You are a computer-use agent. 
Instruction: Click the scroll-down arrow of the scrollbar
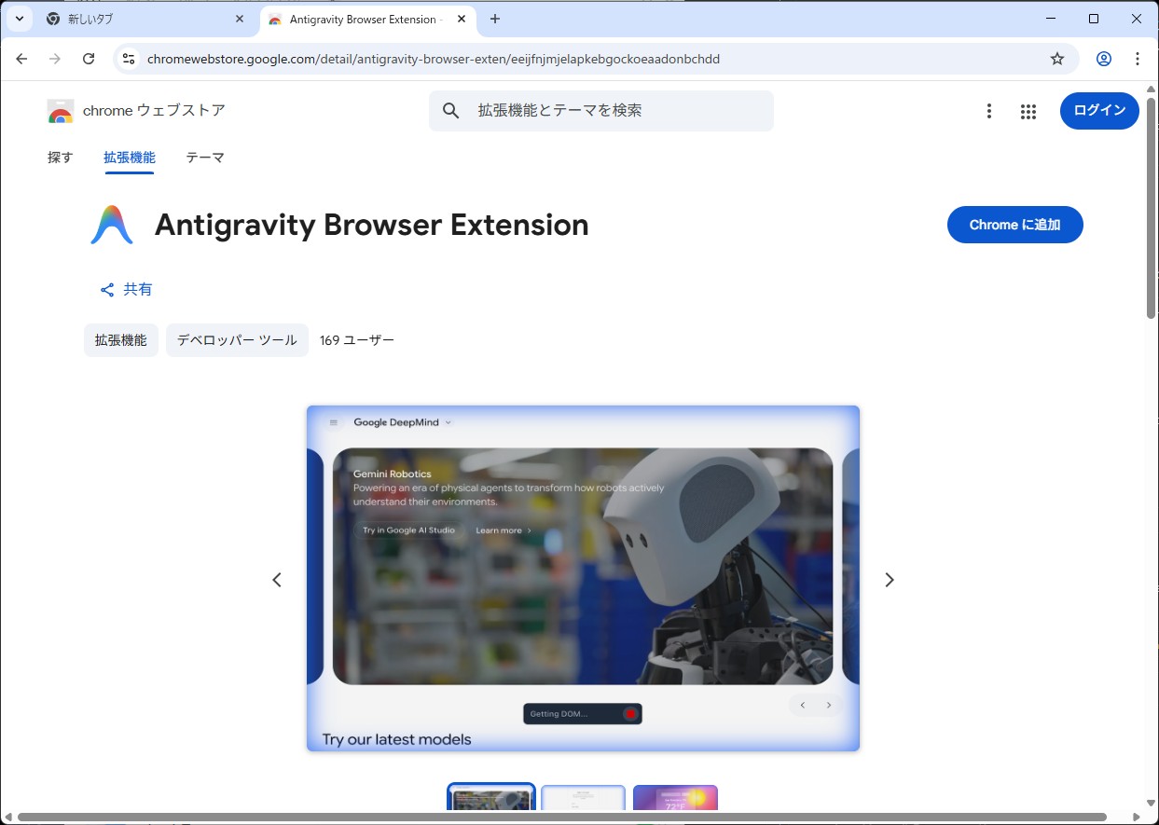pos(1151,804)
